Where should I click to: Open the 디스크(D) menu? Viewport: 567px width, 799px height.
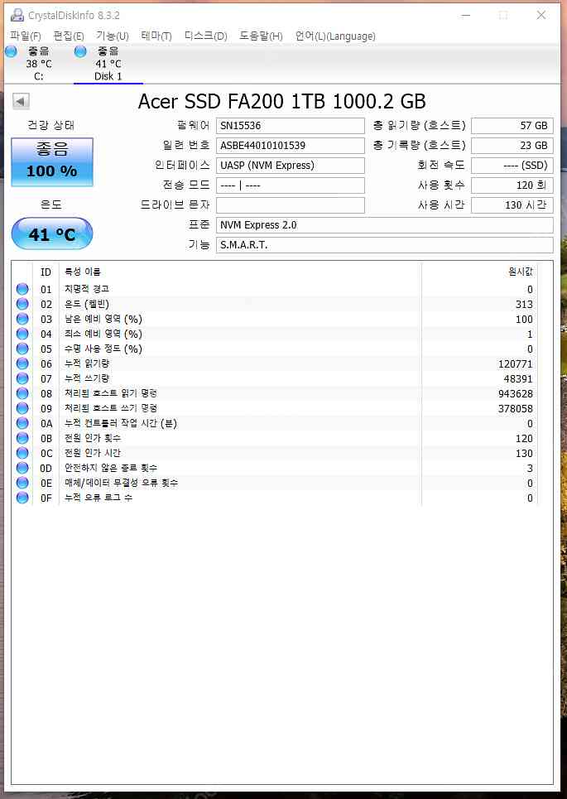pyautogui.click(x=206, y=36)
